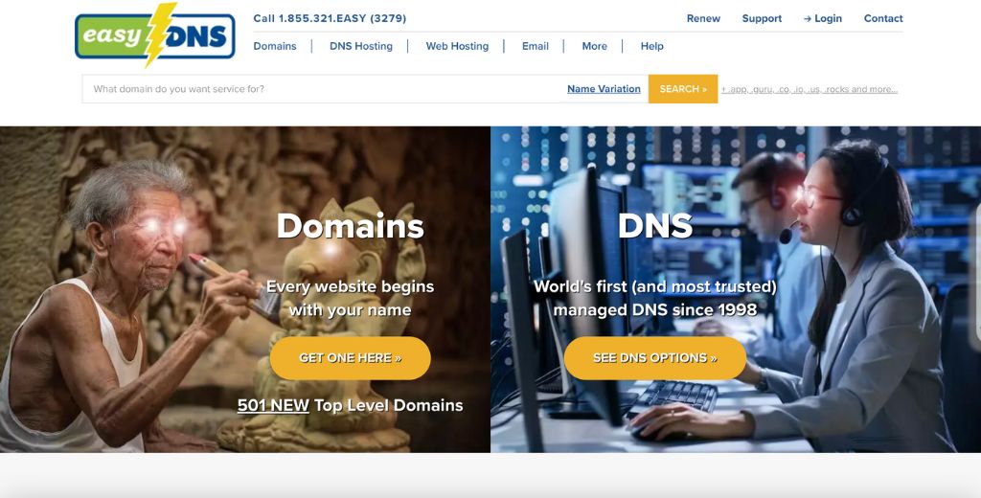Click the Renew link

tap(703, 19)
